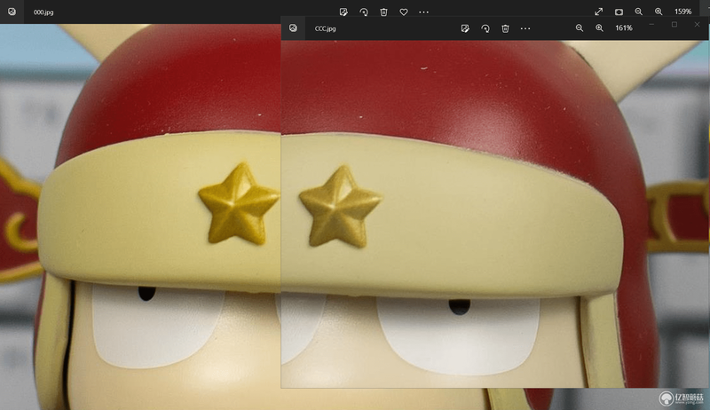Zoom in on the 000.jpg window

(x=659, y=12)
